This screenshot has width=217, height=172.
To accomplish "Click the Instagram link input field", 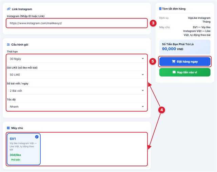I will pos(77,23).
